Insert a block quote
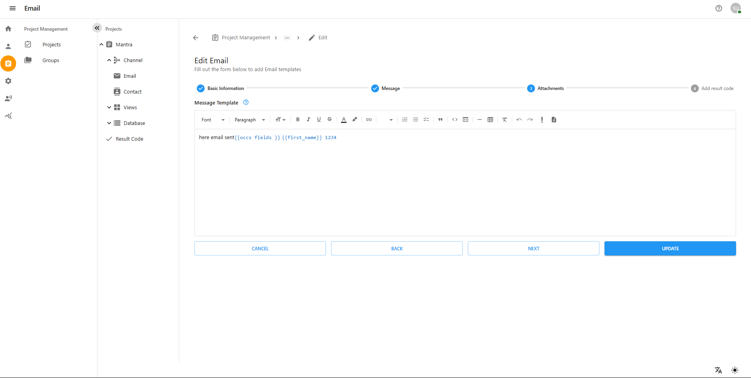Viewport: 751px width, 378px height. click(x=440, y=119)
